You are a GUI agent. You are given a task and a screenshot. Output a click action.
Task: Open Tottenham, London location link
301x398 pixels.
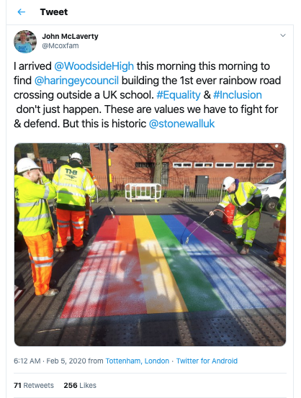pos(138,361)
